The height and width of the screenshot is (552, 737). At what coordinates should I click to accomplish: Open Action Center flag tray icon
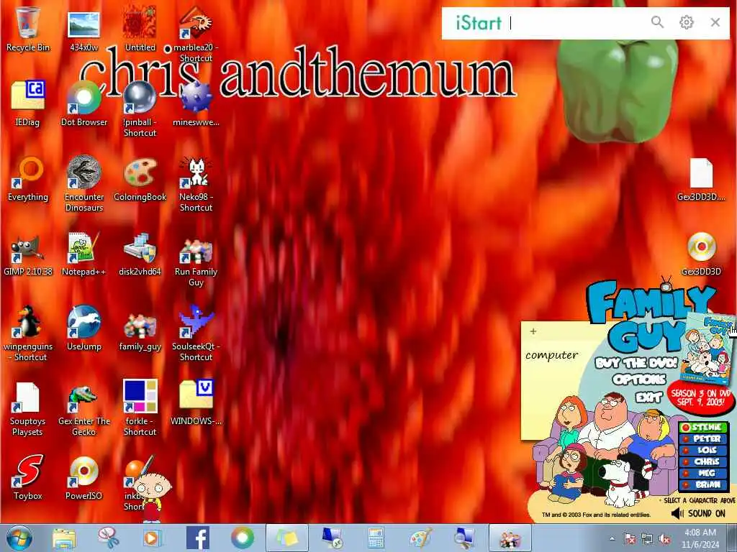[x=629, y=538]
